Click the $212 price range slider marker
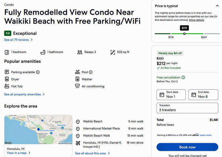Image resolution: width=222 pixels, height=157 pixels. [x=184, y=34]
